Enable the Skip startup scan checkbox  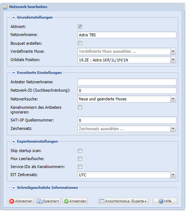tap(80, 151)
